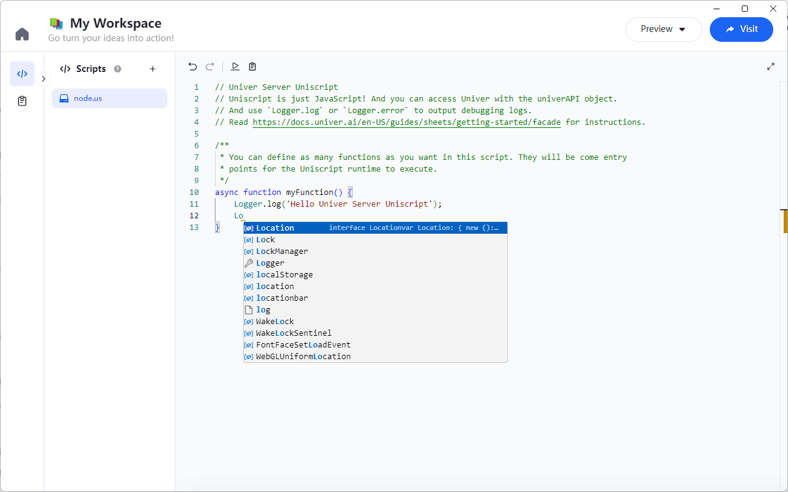Screen dimensions: 788x492
Task: Maximize the application window
Action: (745, 9)
